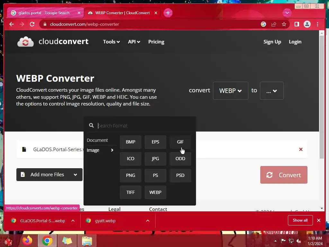This screenshot has width=329, height=247.
Task: Open the API dropdown menu
Action: pos(134,42)
